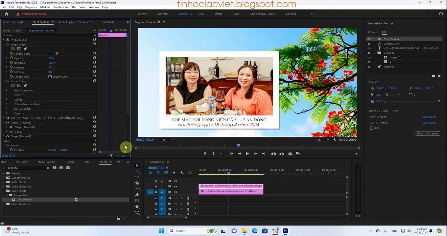Screen dimensions: 447x236
Task: Select the Pen tool in the timeline toolbar
Action: (137, 195)
